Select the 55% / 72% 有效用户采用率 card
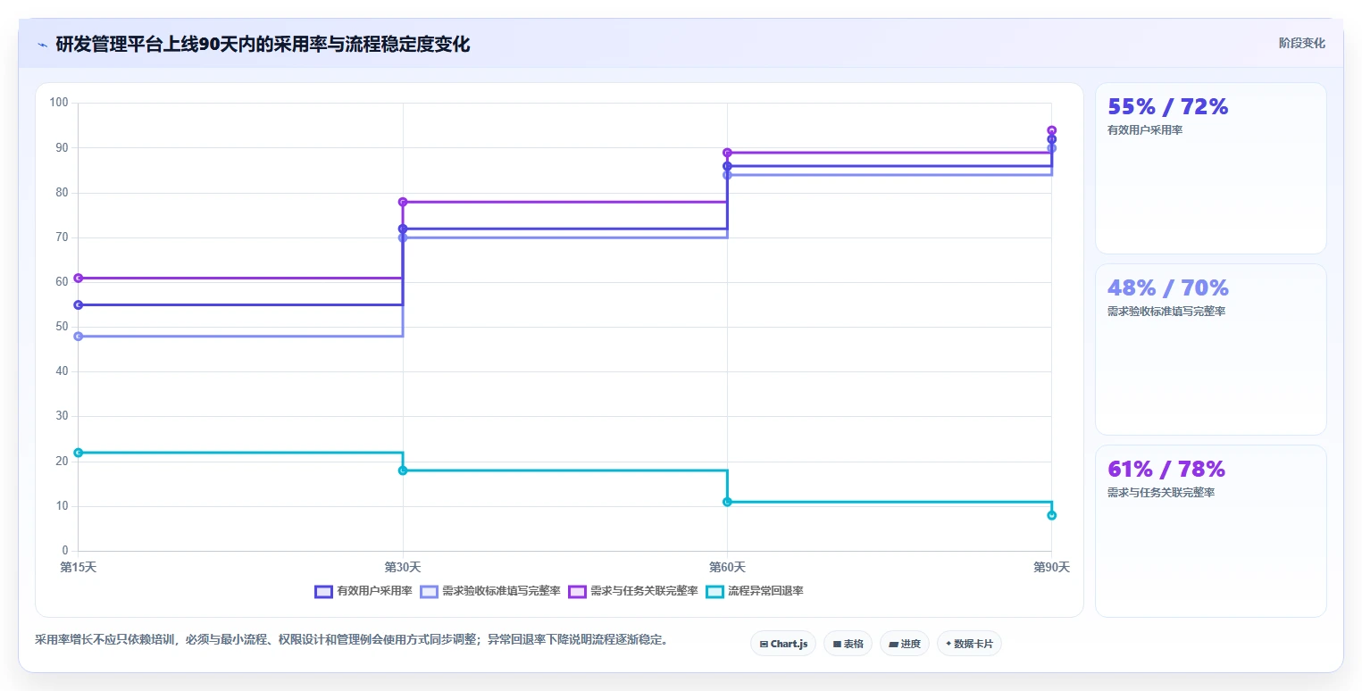Screen dimensions: 1362x691 coord(1210,169)
